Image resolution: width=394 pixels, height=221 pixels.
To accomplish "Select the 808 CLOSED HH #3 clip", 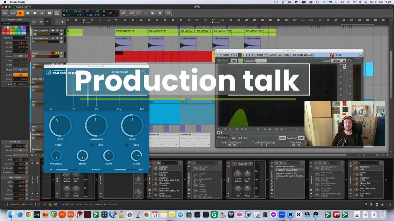I will point(131,32).
